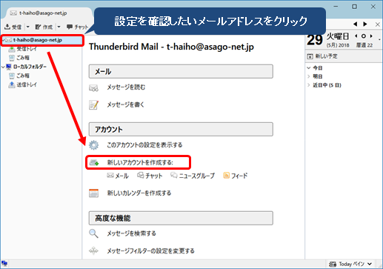Expand the 近日中 (5 日) section
Viewport: 383px width, 269px height.
coord(309,85)
